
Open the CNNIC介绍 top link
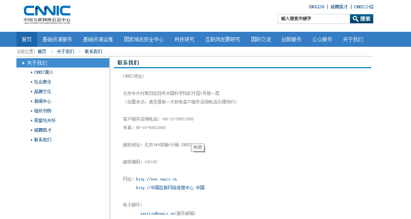tap(364, 7)
